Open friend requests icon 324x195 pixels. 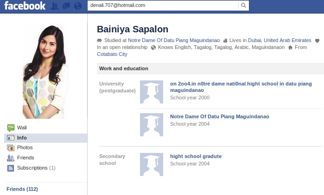pyautogui.click(x=55, y=6)
